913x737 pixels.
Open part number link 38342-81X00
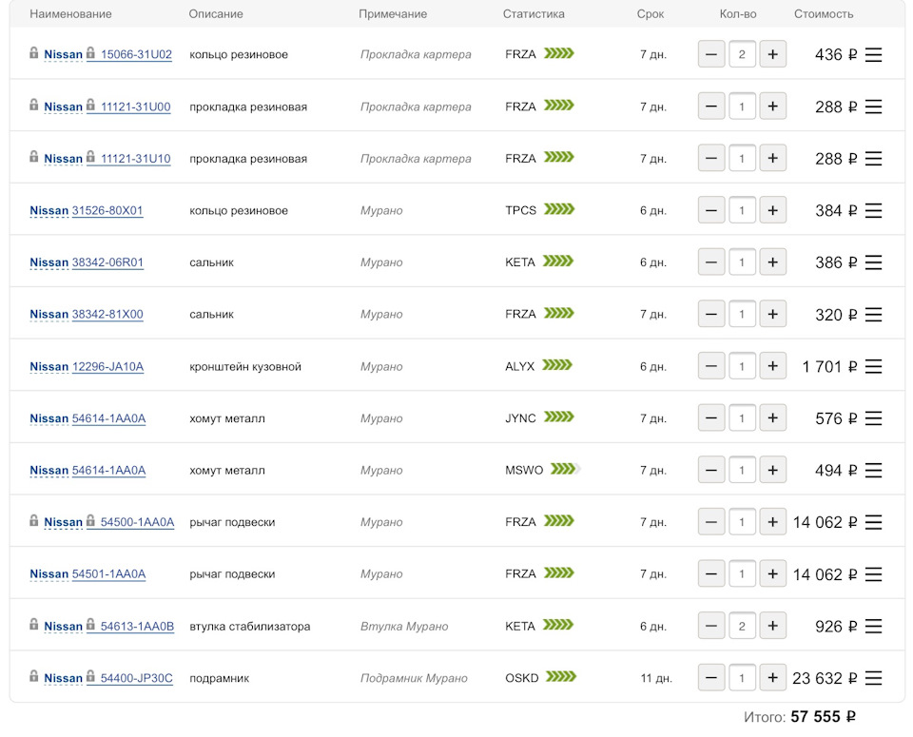[x=107, y=315]
